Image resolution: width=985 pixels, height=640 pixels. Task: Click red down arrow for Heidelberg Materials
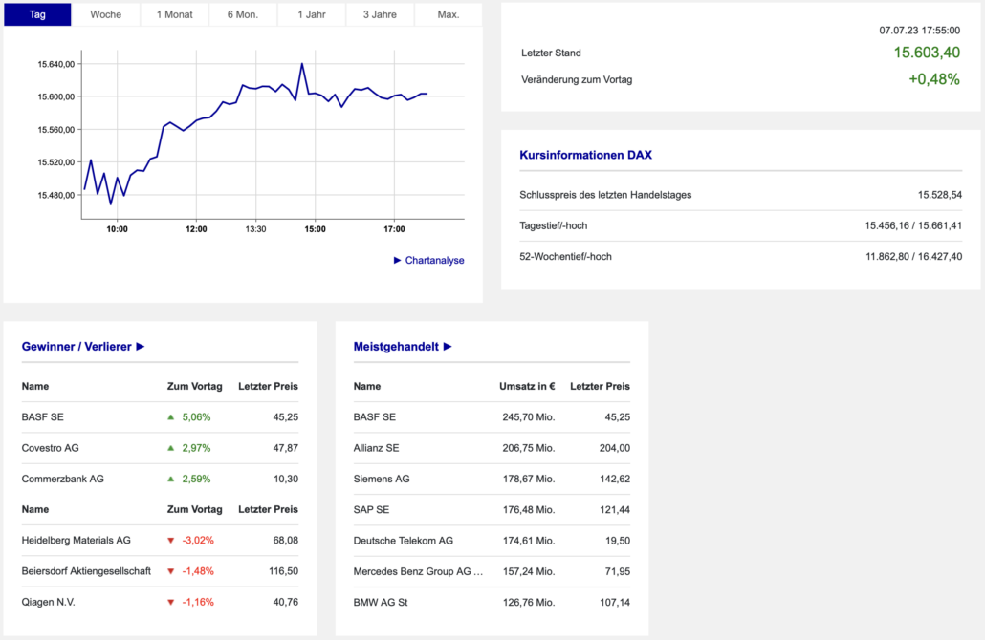171,541
